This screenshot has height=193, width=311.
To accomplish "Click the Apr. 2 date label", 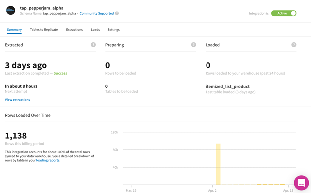I will click(x=212, y=190).
